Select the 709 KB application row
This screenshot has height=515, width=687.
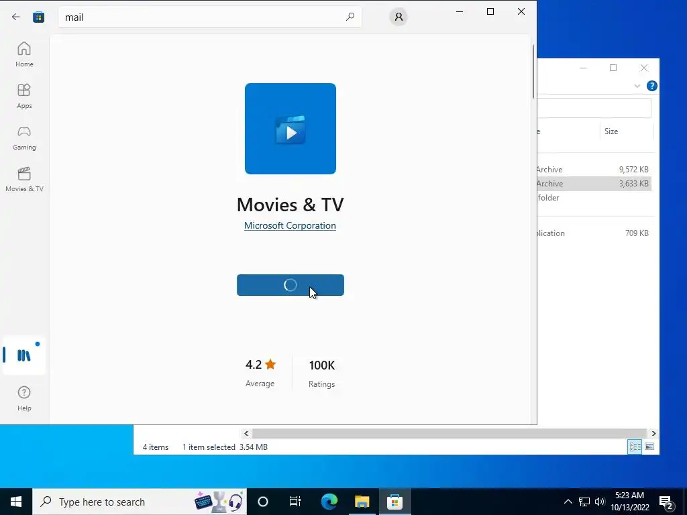(x=594, y=233)
